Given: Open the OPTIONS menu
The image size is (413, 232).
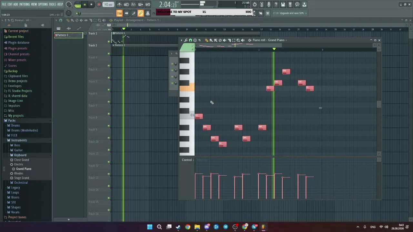Looking at the screenshot, I should coord(43,5).
